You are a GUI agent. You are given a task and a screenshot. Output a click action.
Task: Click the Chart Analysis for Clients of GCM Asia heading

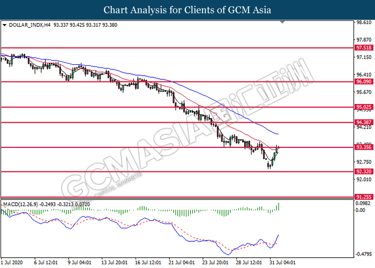click(x=187, y=10)
